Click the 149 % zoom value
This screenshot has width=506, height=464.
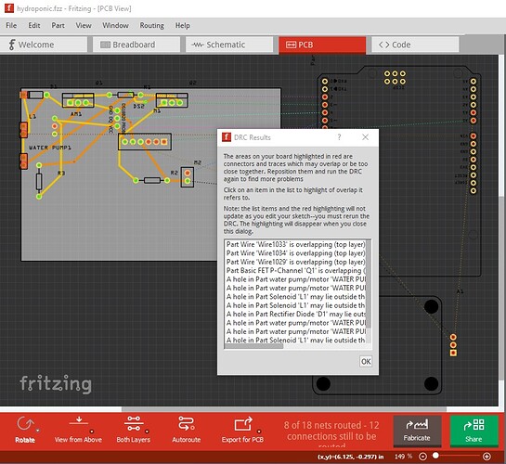coord(403,457)
